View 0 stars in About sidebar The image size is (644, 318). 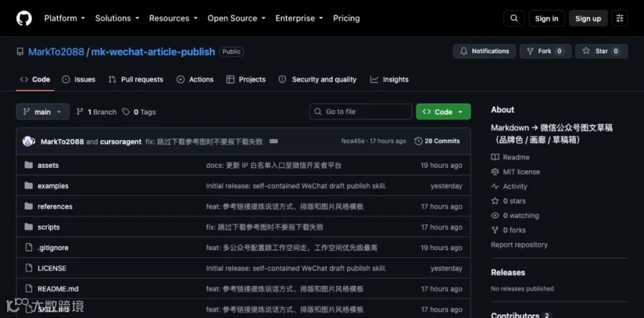[x=509, y=201]
